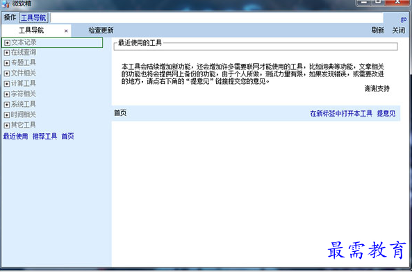Click the 关闭 button

point(399,31)
